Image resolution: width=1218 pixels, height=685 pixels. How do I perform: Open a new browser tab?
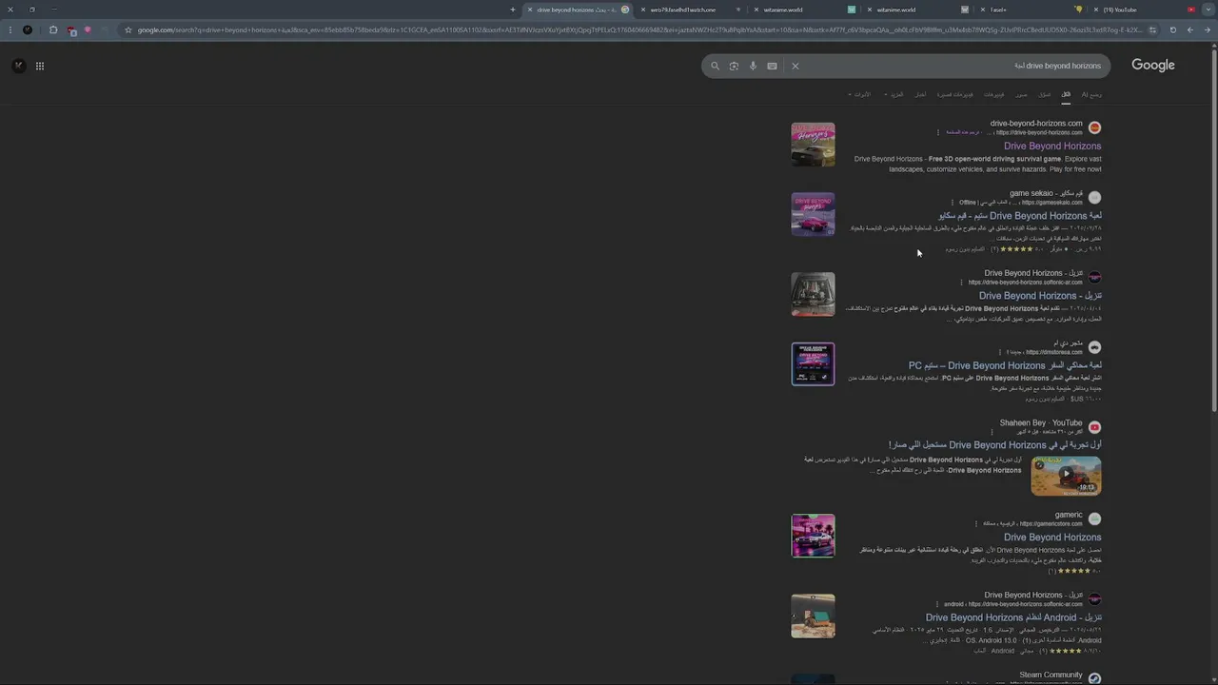point(512,10)
